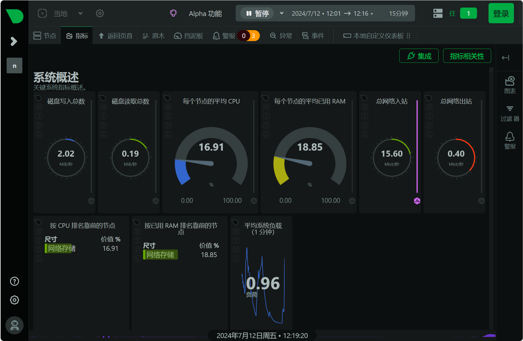523x341 pixels.
Task: Click anomaly icon on 总网络入站 chart
Action: (x=417, y=201)
